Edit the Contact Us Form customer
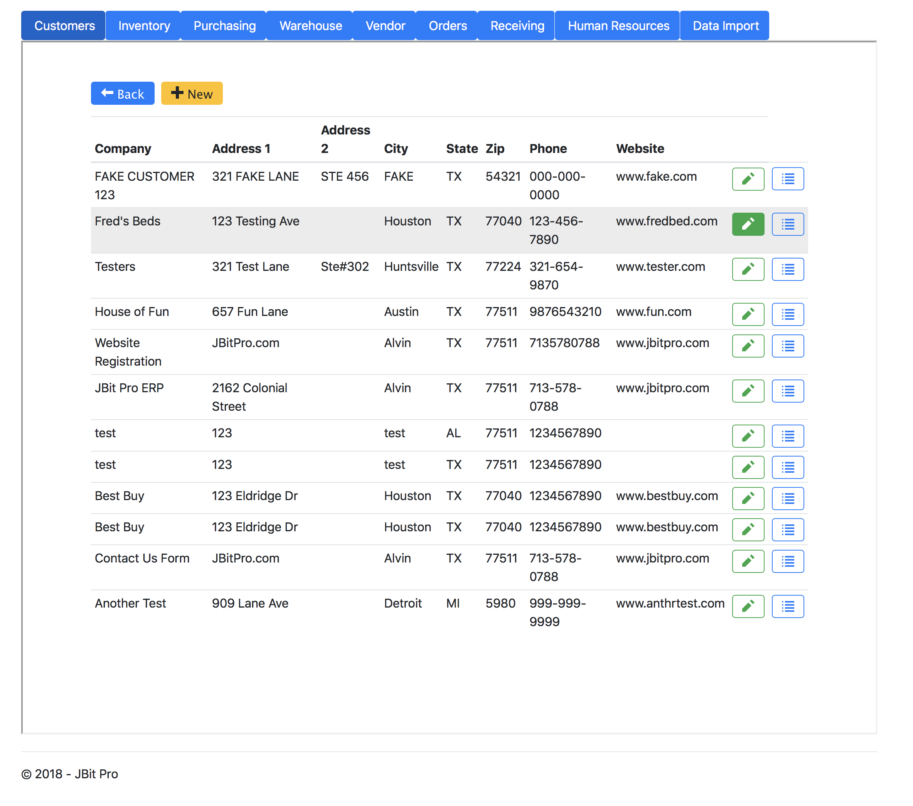Screen dimensions: 913x806 tap(748, 561)
